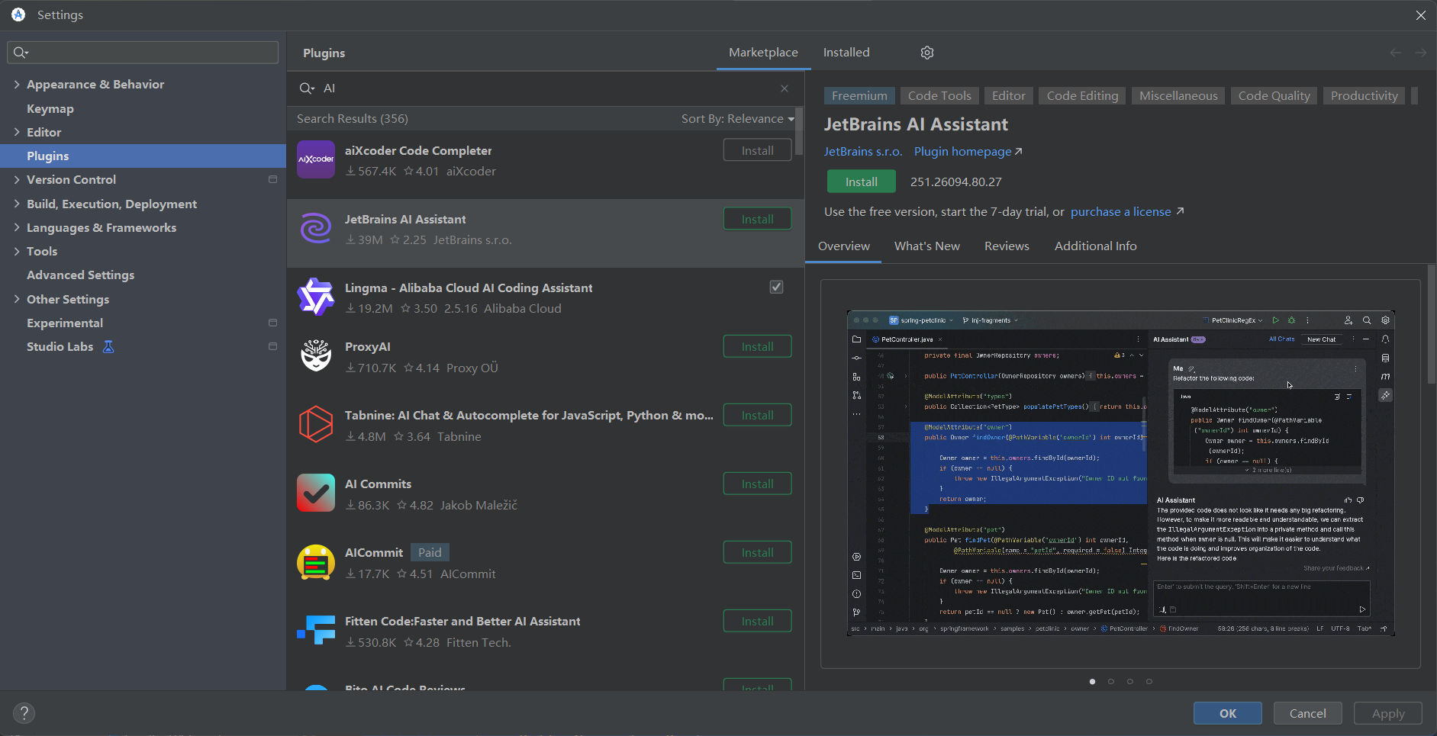Screen dimensions: 1437x736
Task: Open the plugins gear settings icon
Action: point(927,53)
